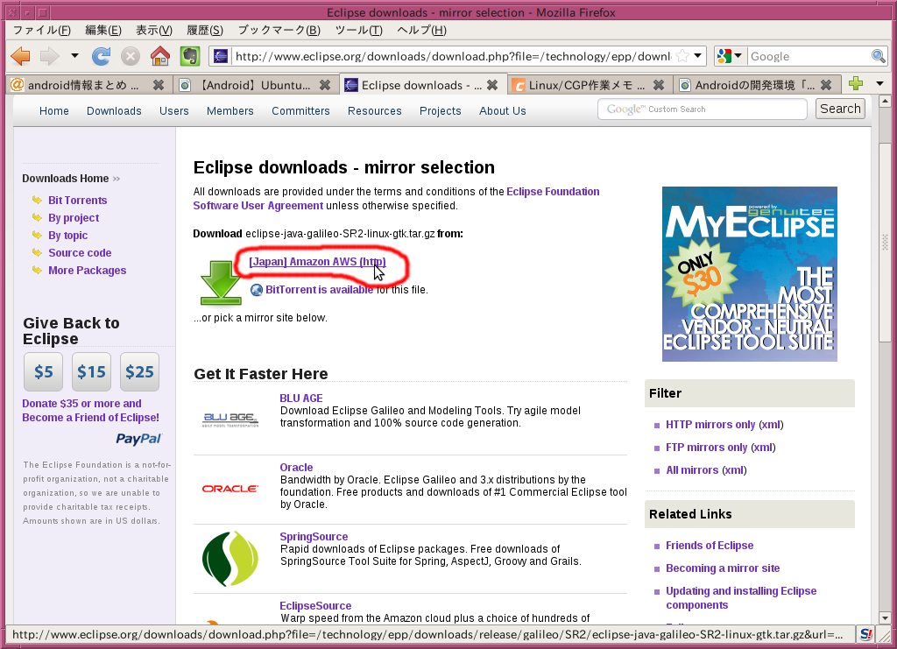The width and height of the screenshot is (897, 649).
Task: Click the Reload page icon
Action: [102, 56]
